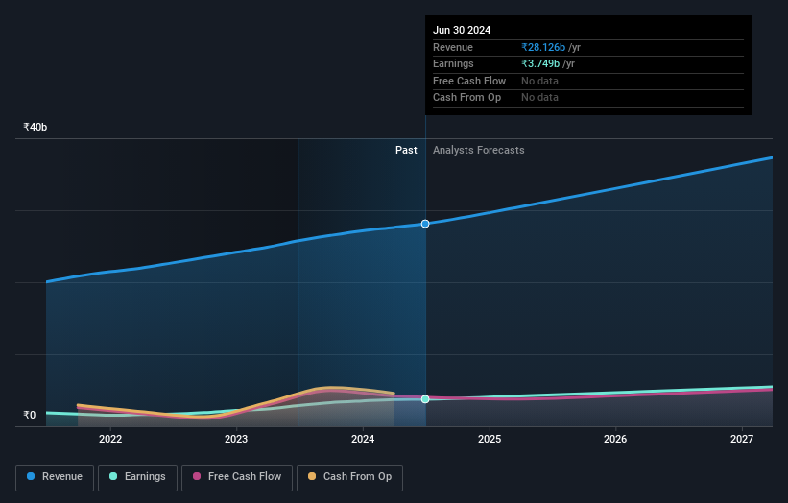Click the blue Revenue legend dot
This screenshot has width=788, height=503.
pyautogui.click(x=31, y=476)
